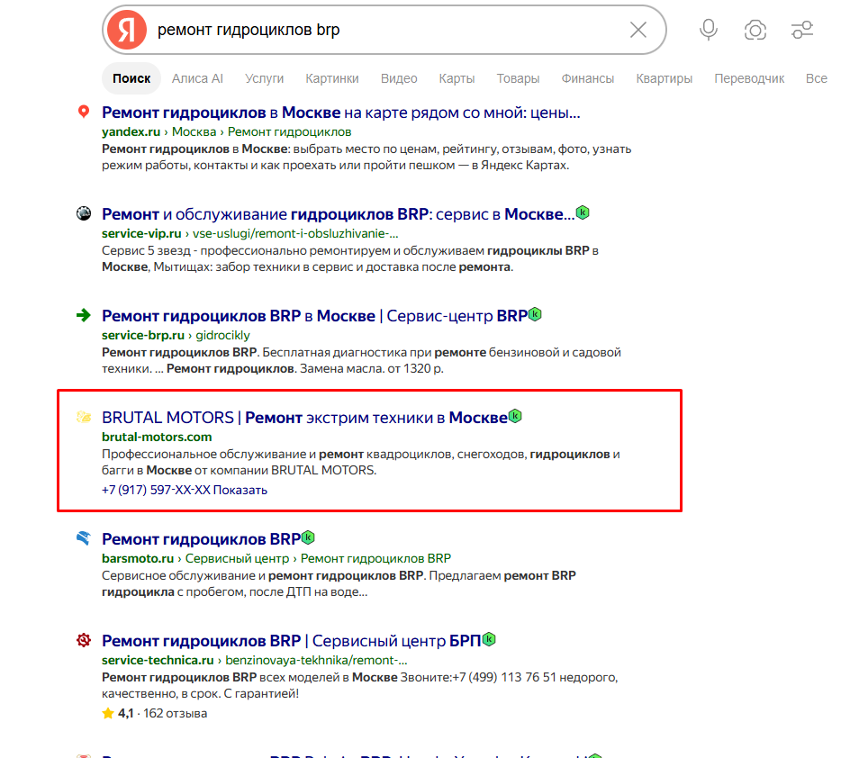This screenshot has height=758, width=850.
Task: Click the map pin icon of Yandex Maps result
Action: [84, 113]
